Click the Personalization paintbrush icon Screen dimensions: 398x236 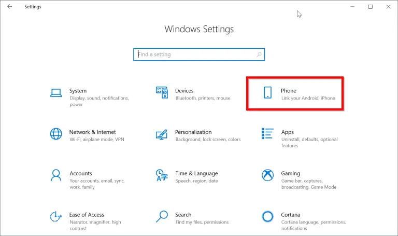coord(162,135)
